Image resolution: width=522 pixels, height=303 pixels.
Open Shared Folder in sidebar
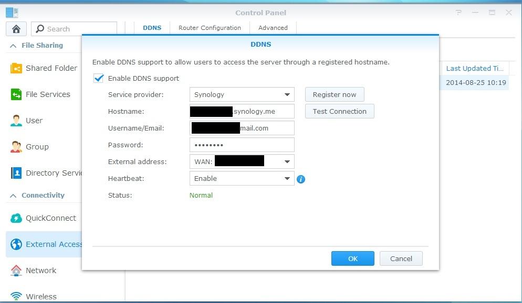coord(44,68)
